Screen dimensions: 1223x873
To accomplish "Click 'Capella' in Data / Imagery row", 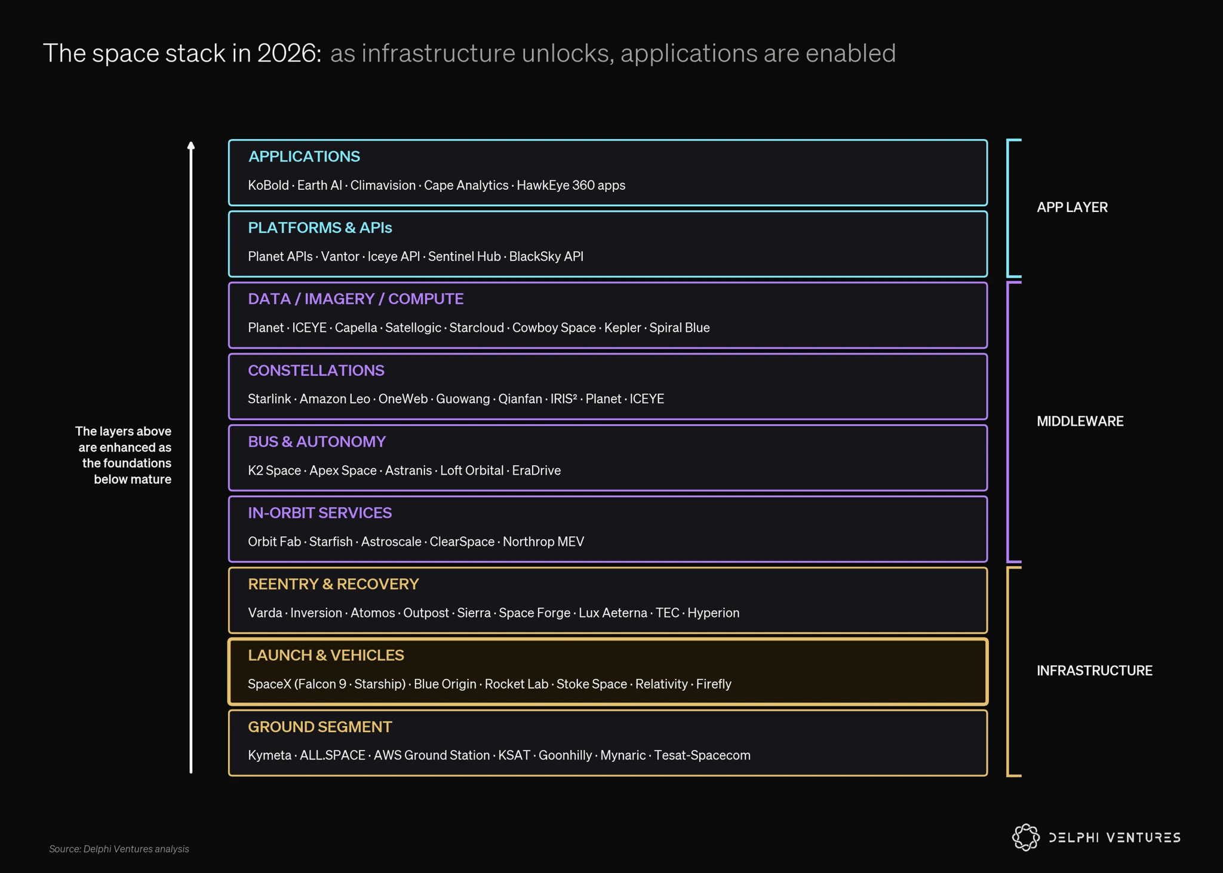I will click(x=356, y=328).
